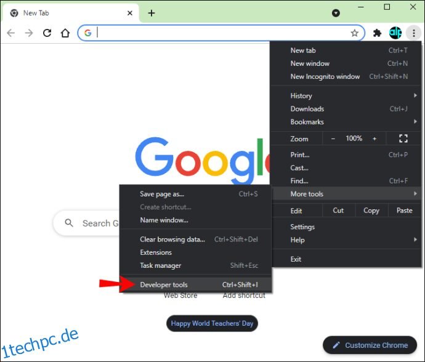Close the New Tab tab
This screenshot has height=362, width=425.
(x=130, y=13)
